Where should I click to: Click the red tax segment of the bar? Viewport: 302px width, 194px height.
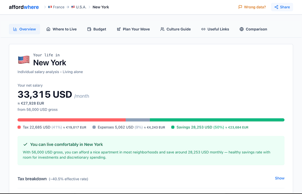click(x=71, y=120)
